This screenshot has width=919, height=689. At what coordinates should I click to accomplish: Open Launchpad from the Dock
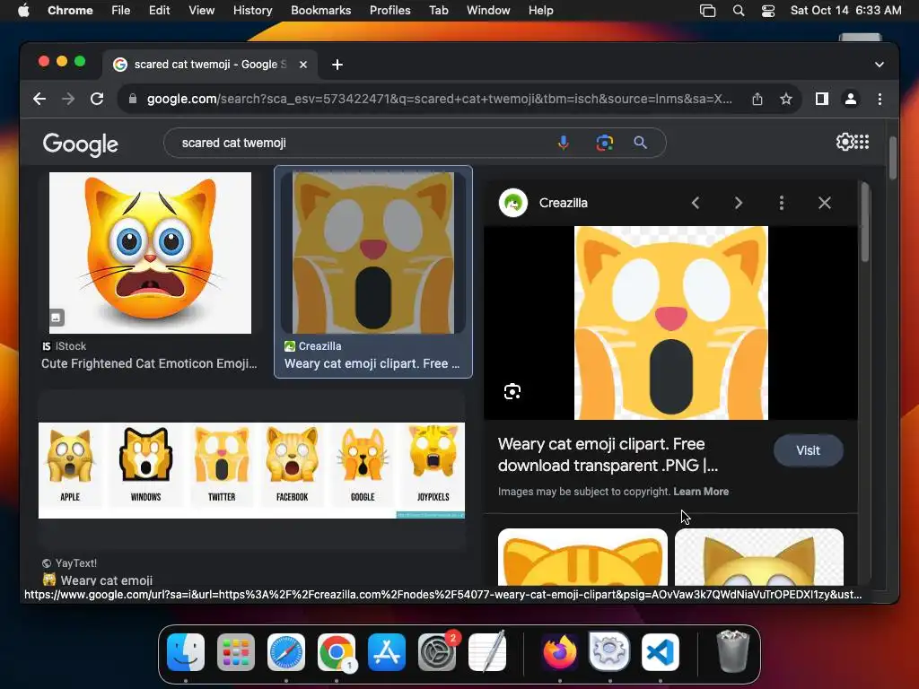click(236, 652)
